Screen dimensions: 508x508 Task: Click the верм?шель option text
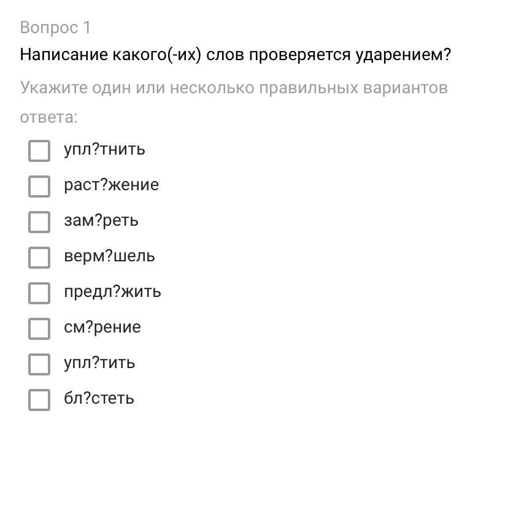(109, 256)
